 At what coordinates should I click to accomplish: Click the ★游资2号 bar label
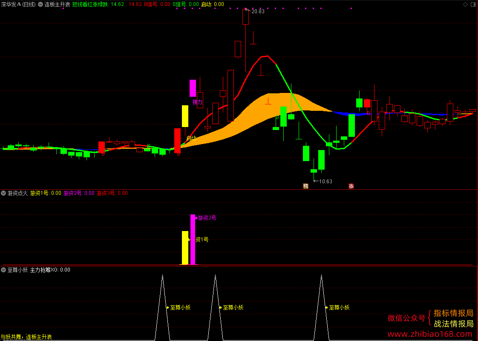[x=205, y=218]
